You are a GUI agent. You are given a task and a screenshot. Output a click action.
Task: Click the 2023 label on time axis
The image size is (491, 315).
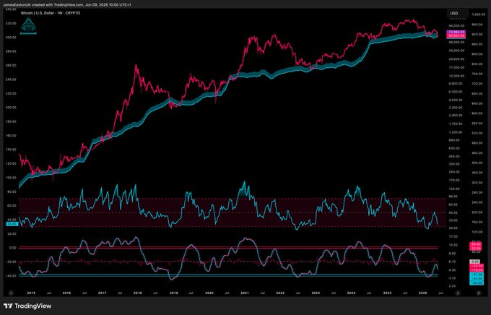[316, 293]
